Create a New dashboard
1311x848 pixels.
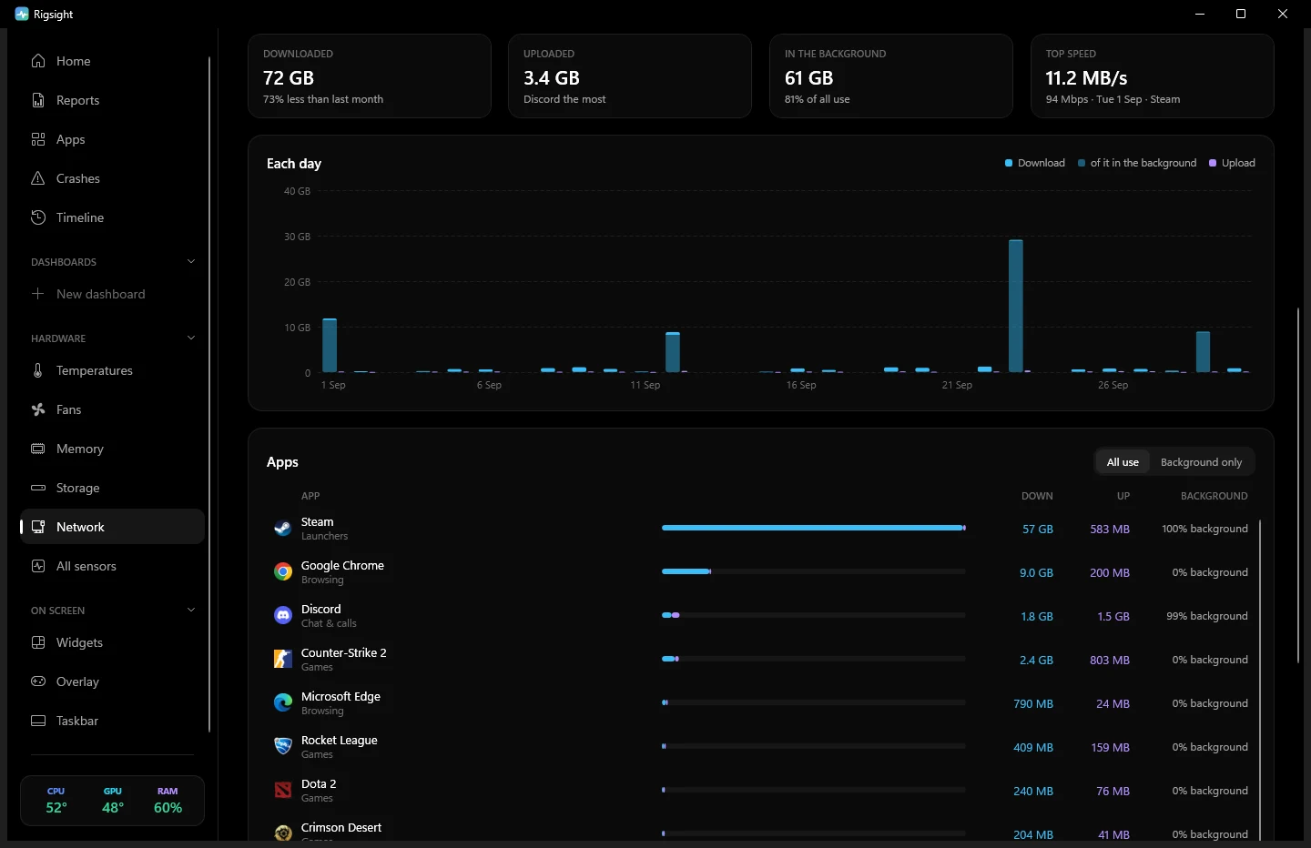click(112, 294)
